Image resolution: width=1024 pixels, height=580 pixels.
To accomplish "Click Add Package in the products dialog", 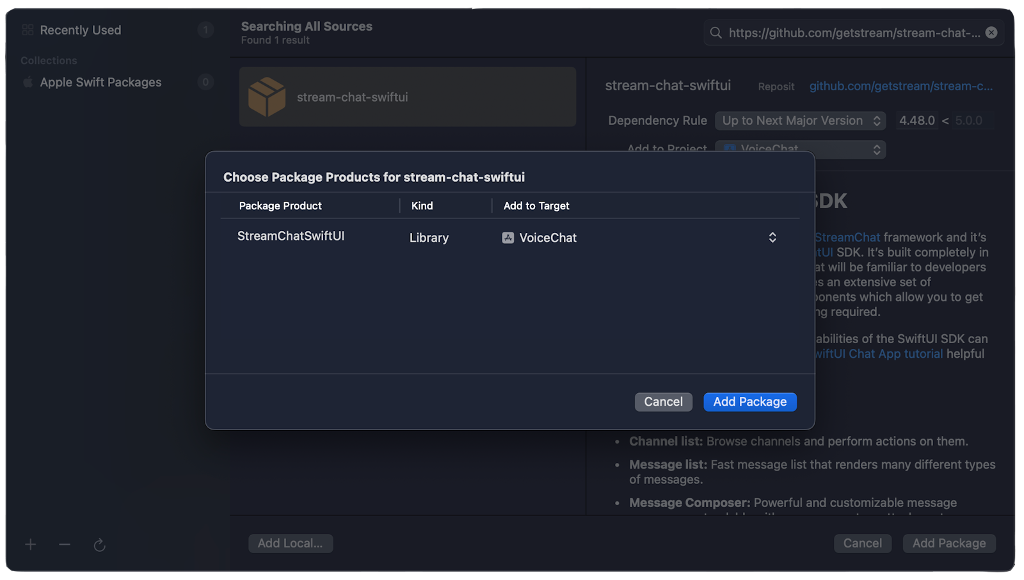I will [x=749, y=401].
